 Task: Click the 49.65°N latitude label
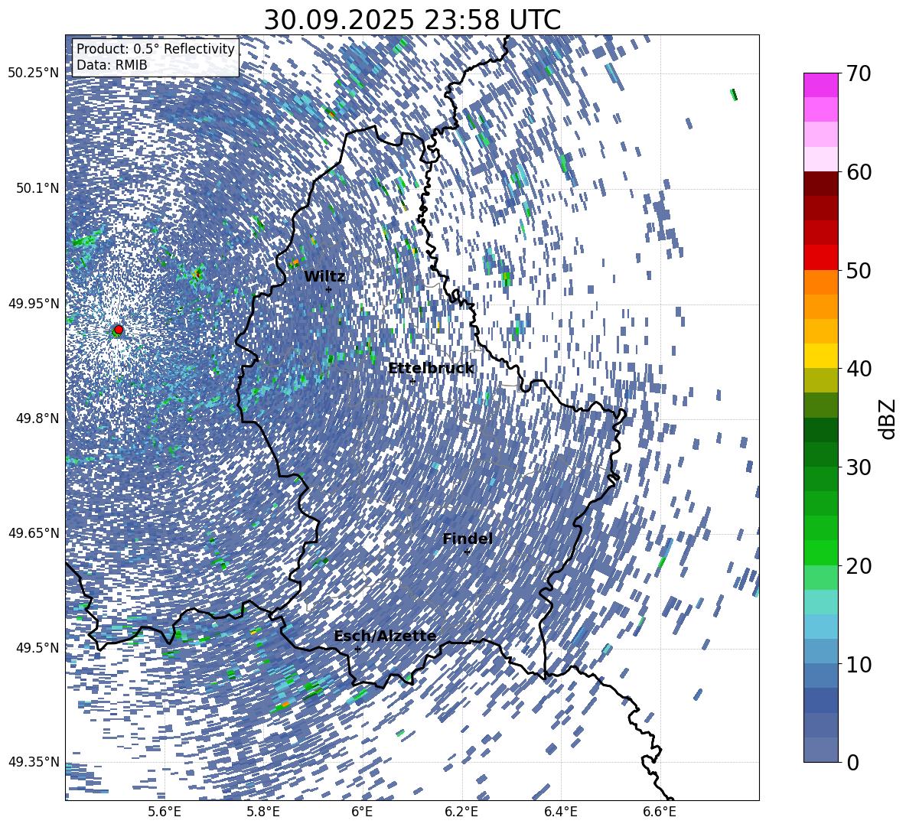coord(34,532)
